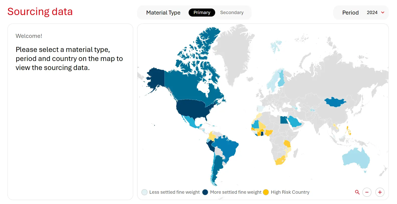Zoom out the map with minus button
Screen dimensions: 397x204
[x=367, y=192]
